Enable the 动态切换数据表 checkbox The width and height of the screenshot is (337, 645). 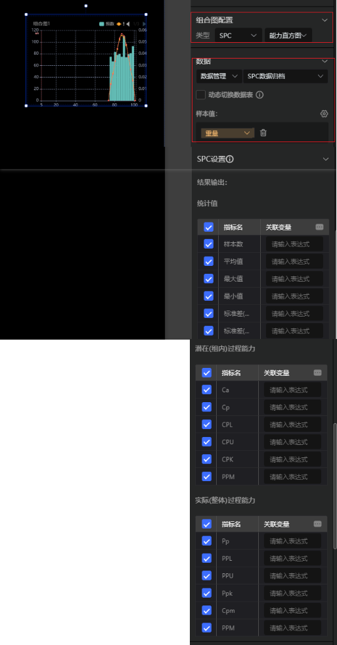[201, 95]
